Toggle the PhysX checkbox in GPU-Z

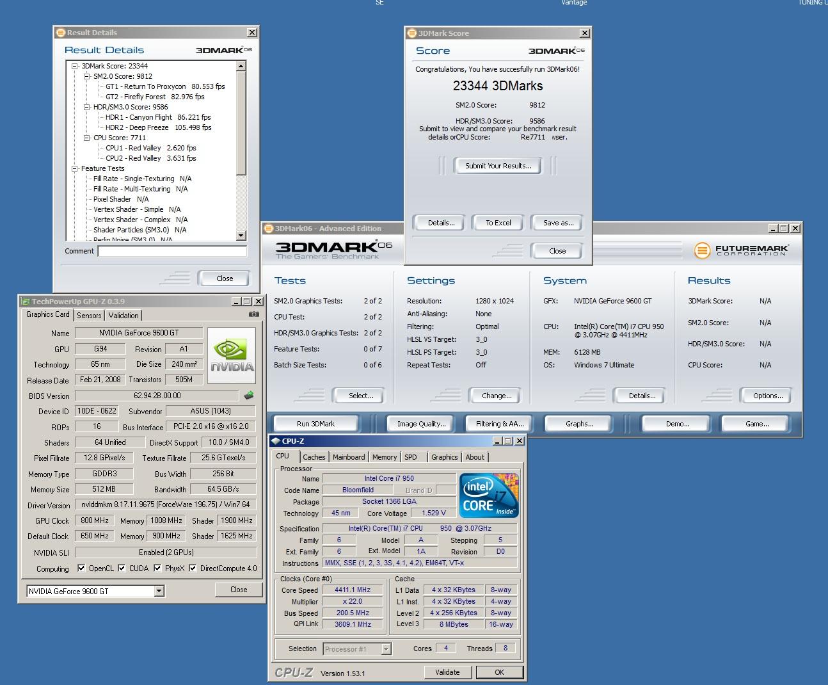pyautogui.click(x=157, y=568)
